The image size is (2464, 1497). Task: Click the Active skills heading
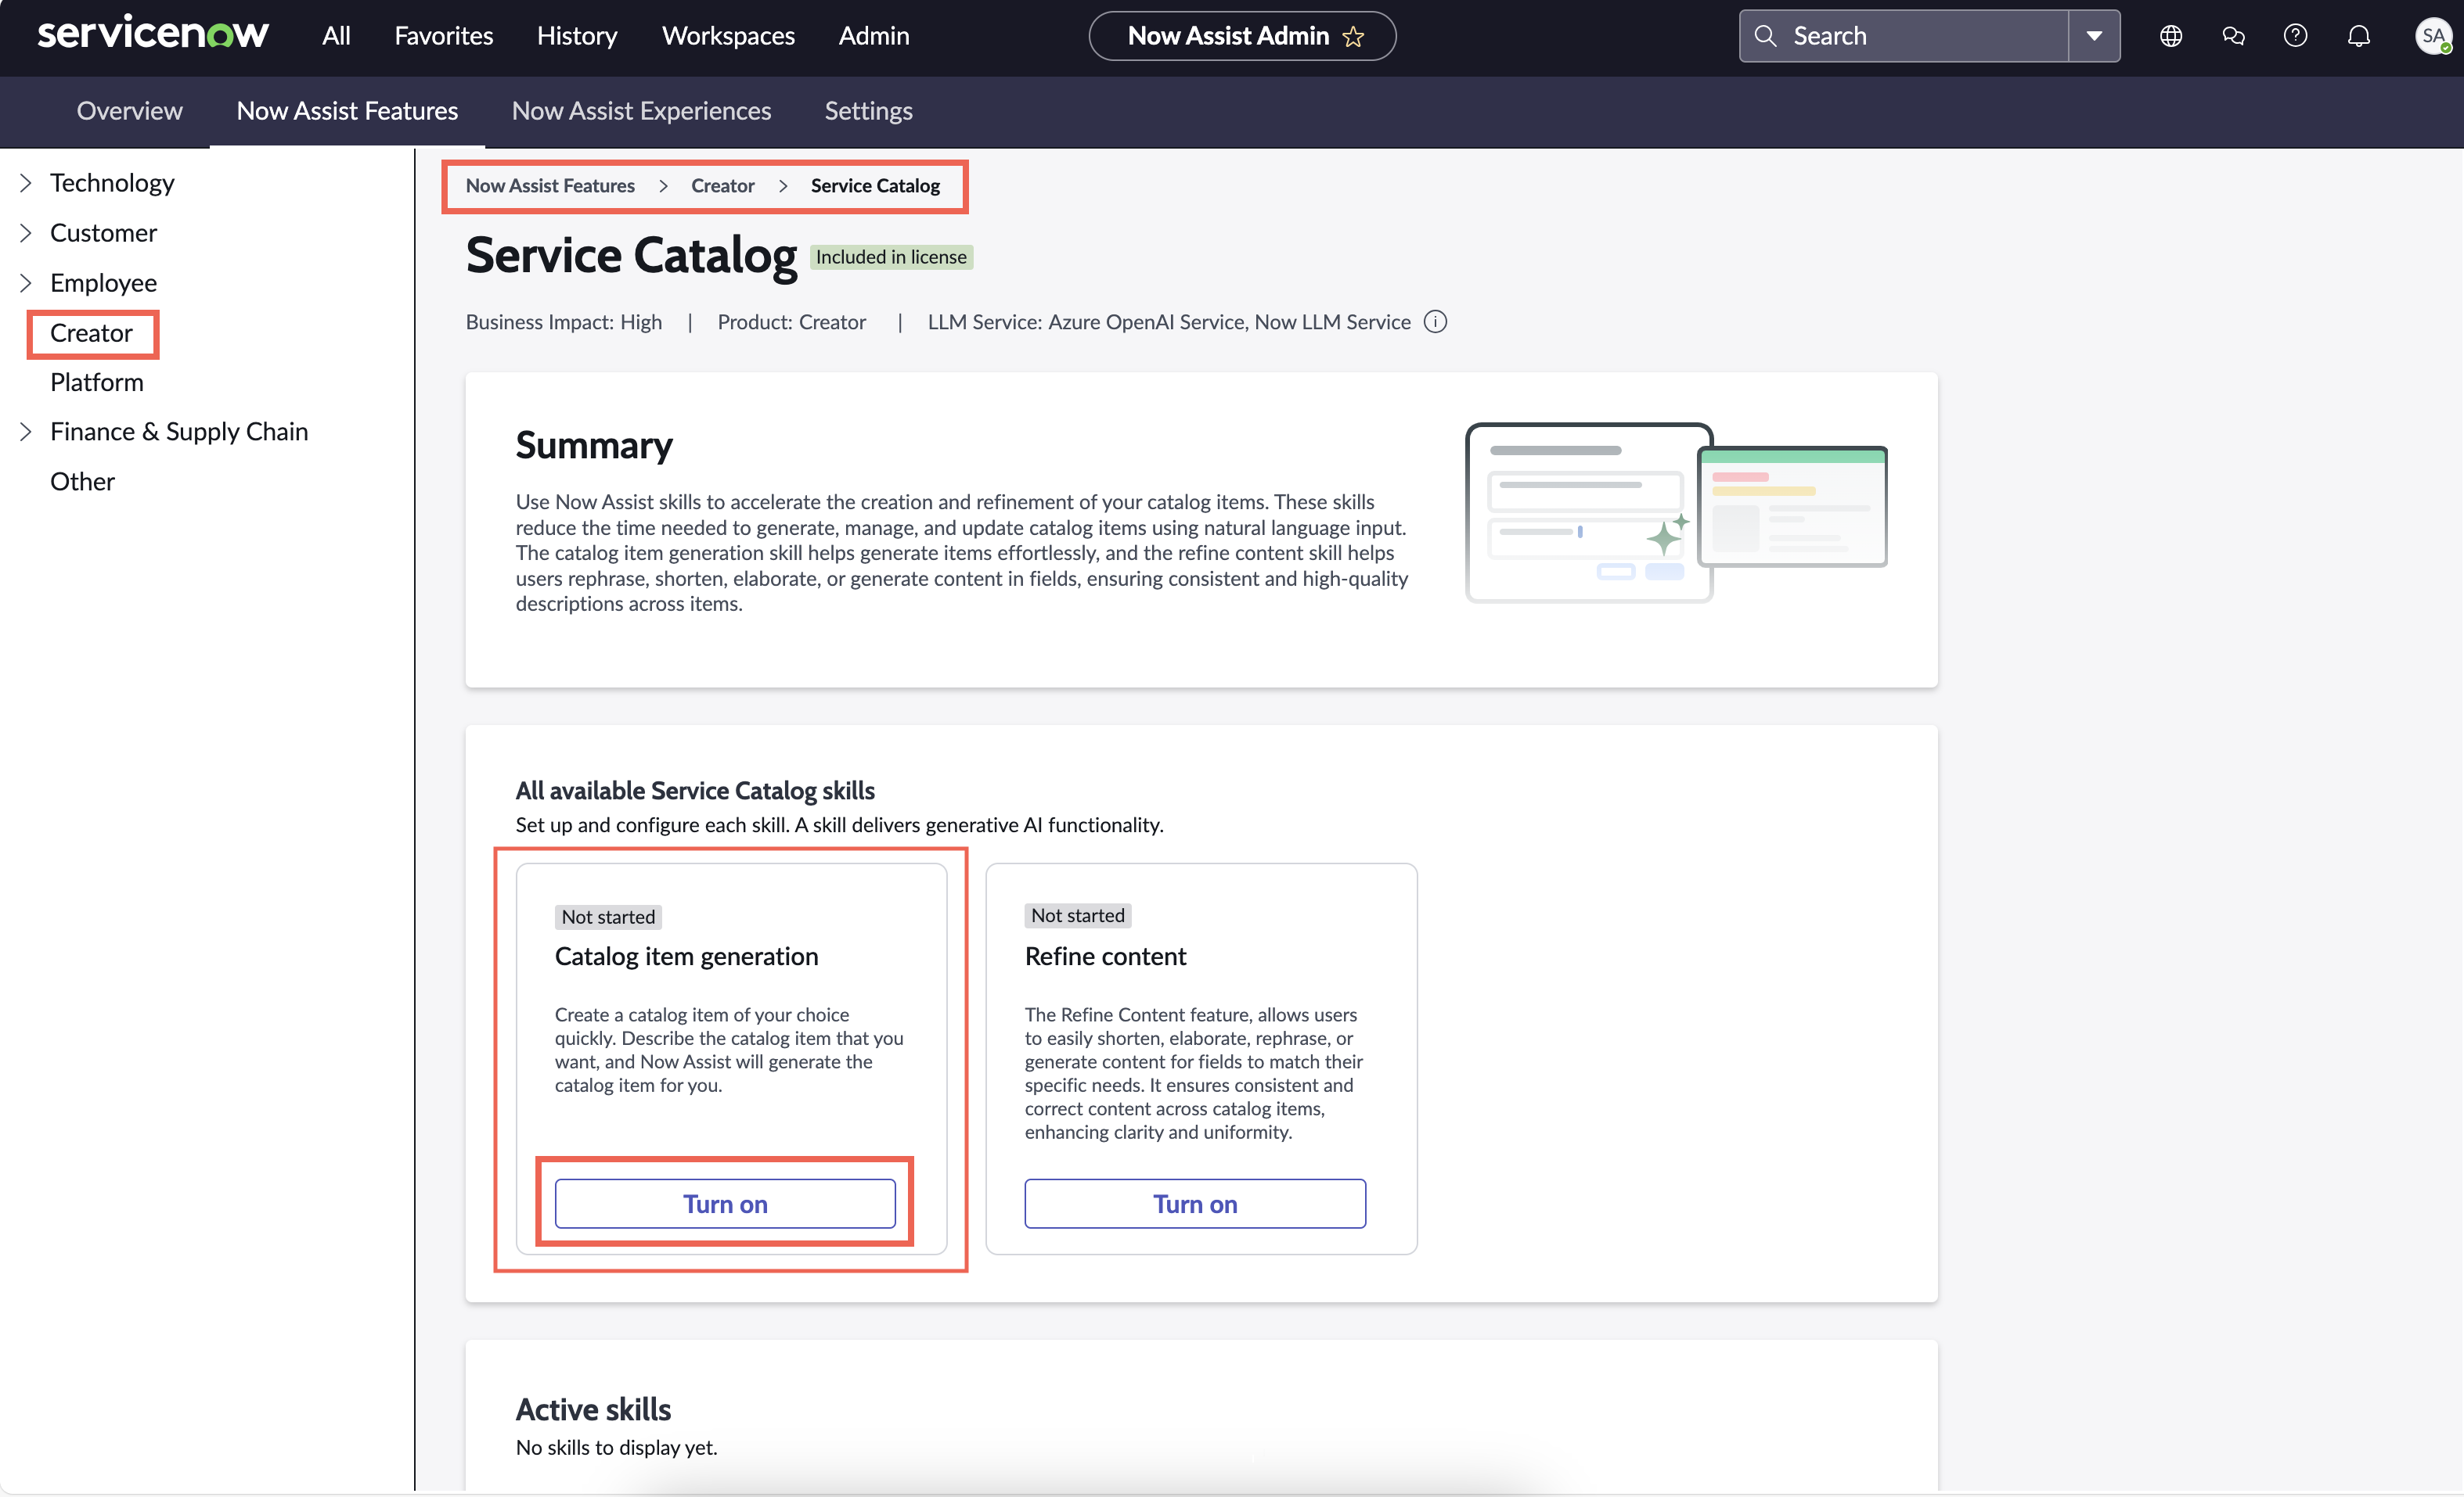pos(593,1410)
